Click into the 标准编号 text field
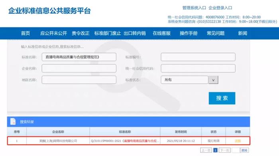The width and height of the screenshot is (279, 156). [x=198, y=57]
